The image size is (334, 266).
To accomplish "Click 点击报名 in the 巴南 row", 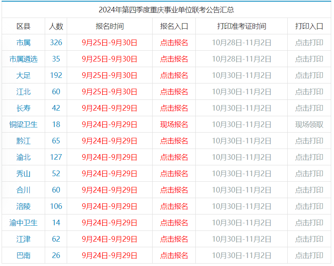I will (x=174, y=256).
